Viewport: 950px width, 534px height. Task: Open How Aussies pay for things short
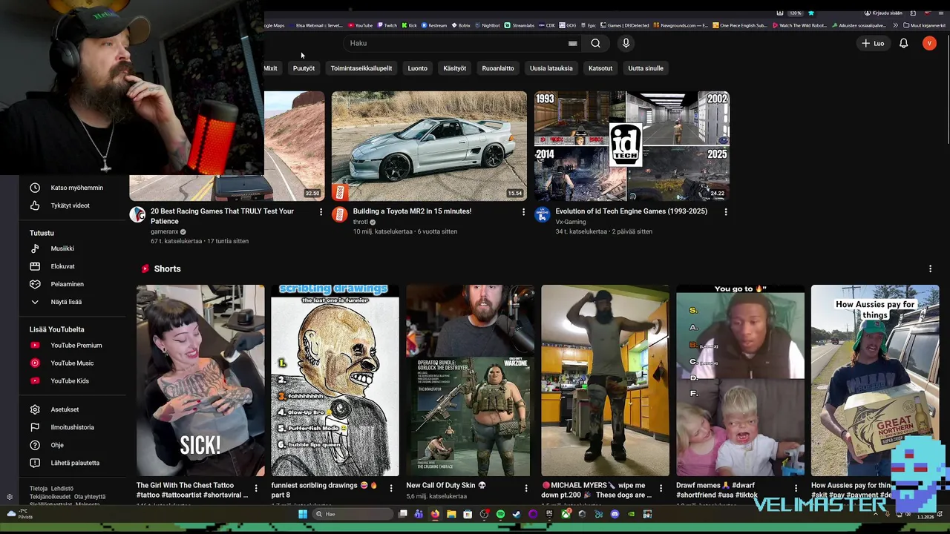875,380
